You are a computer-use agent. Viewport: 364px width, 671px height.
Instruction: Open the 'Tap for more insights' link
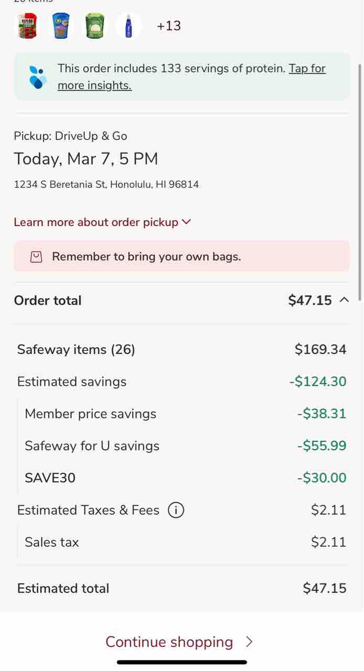[x=307, y=69]
